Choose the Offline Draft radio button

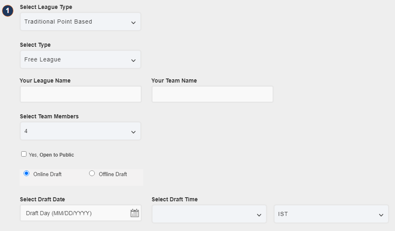(92, 173)
